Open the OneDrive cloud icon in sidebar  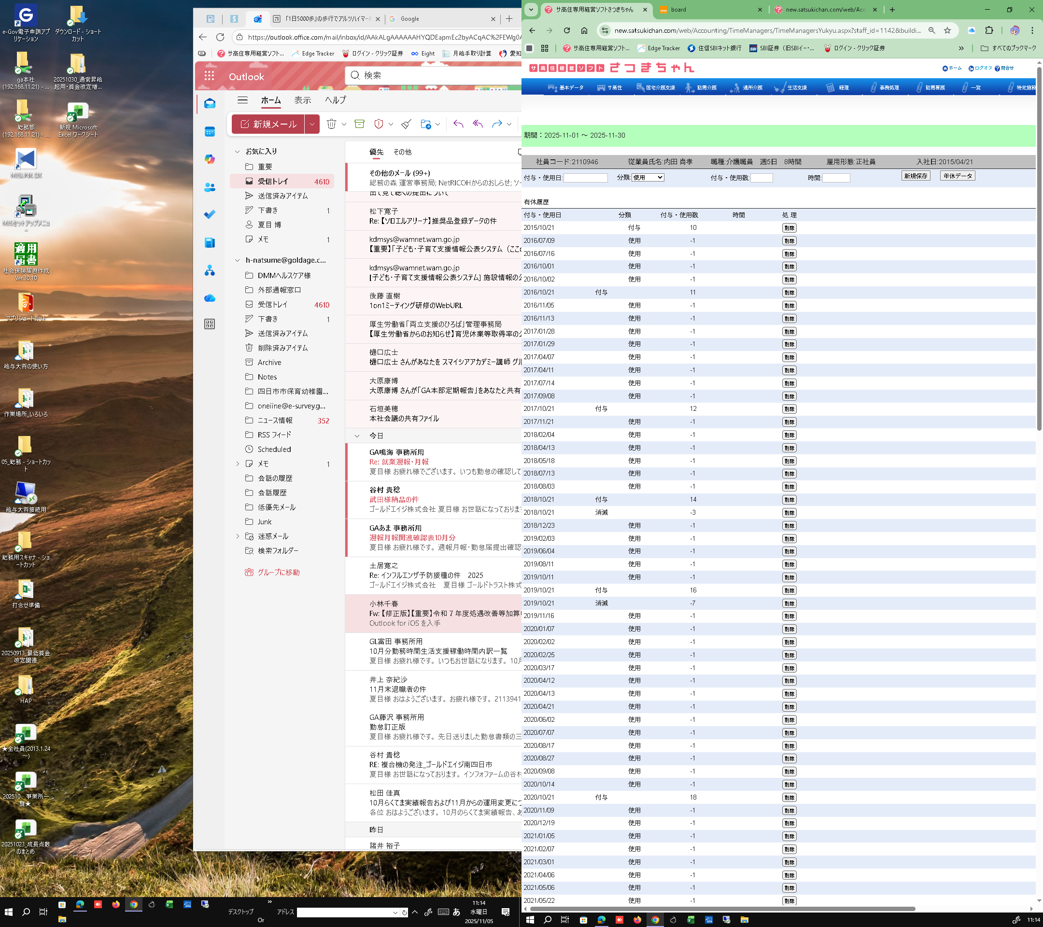tap(209, 298)
